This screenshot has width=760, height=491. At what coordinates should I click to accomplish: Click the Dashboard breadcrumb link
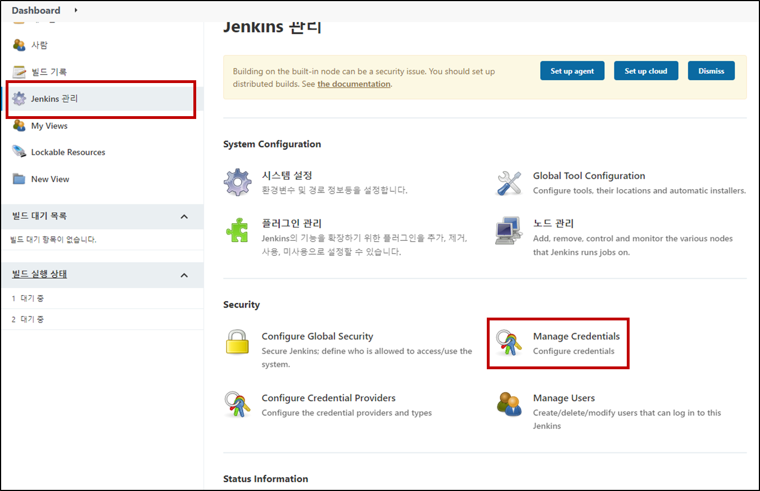36,10
